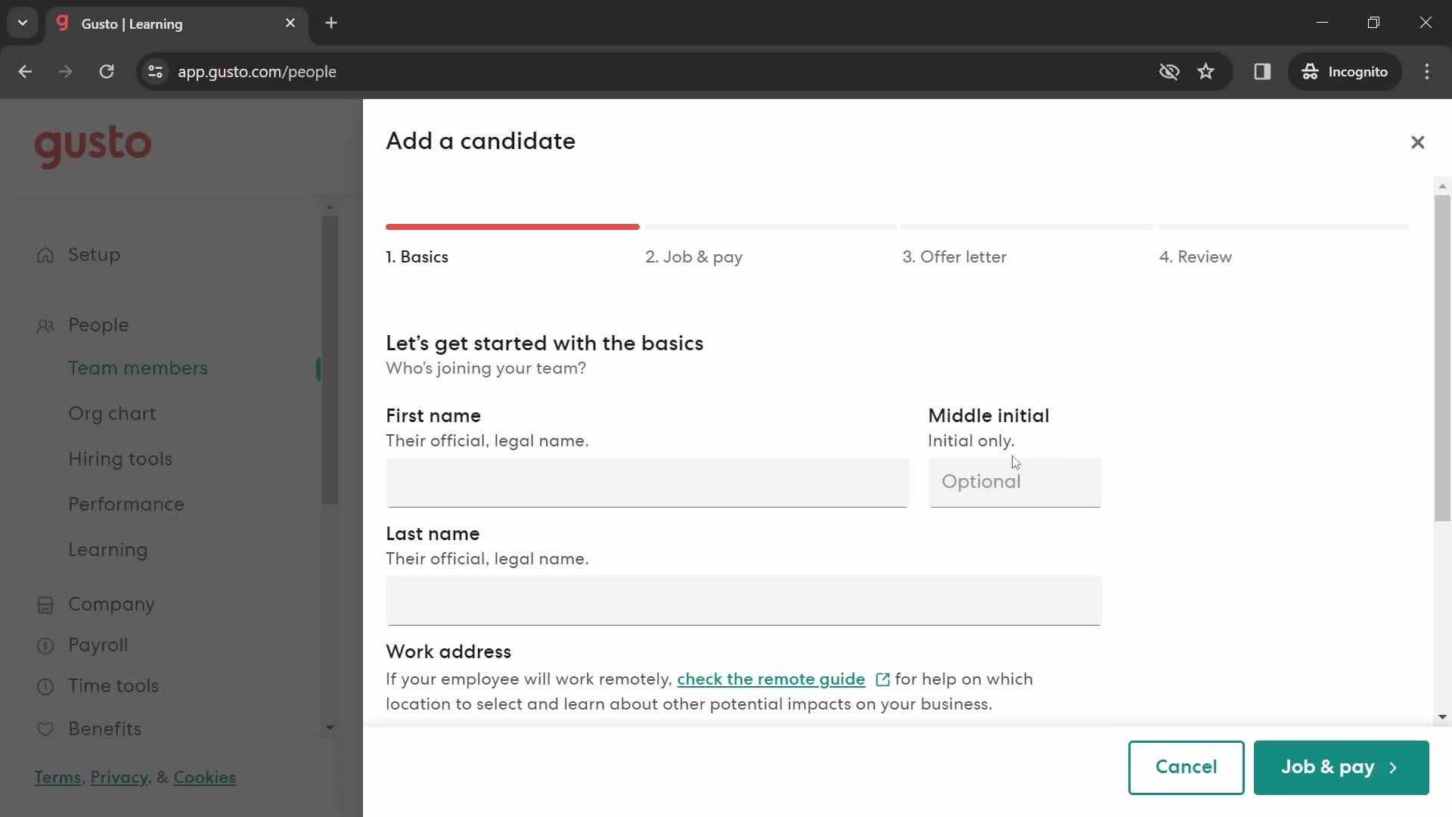Open the People section
Image resolution: width=1452 pixels, height=817 pixels.
[98, 325]
